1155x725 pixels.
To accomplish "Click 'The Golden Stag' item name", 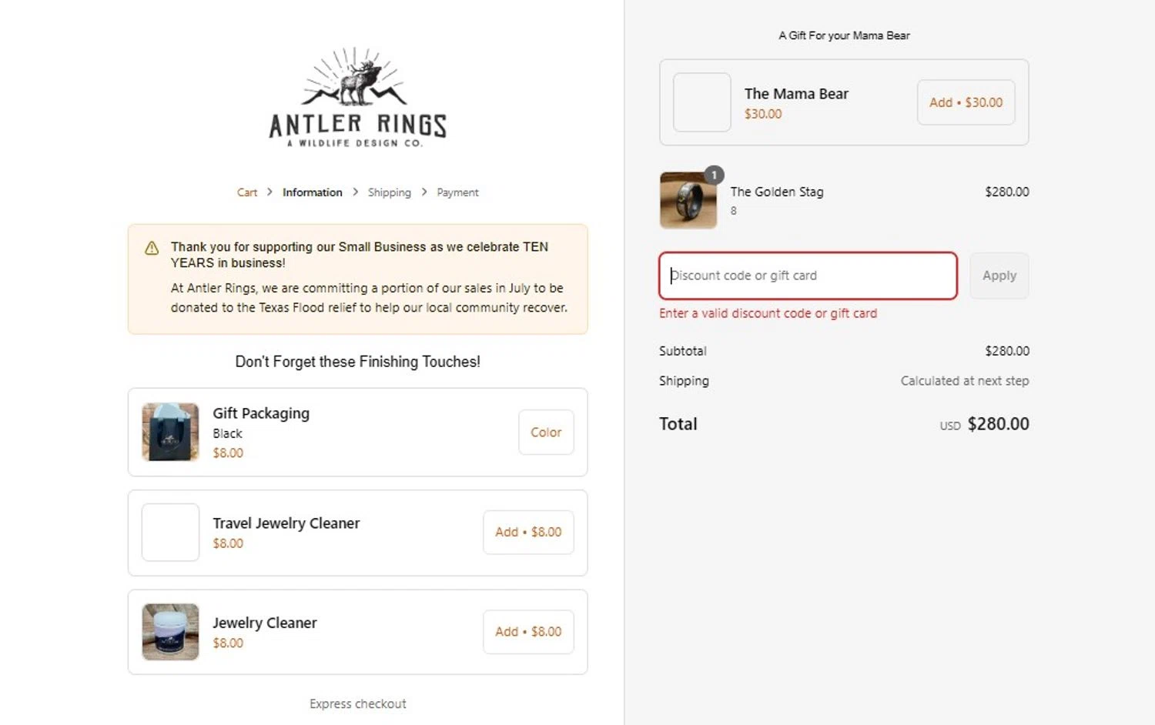I will pyautogui.click(x=776, y=192).
